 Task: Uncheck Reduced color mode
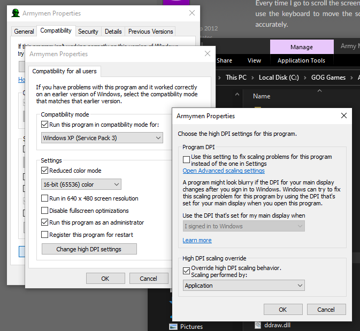(x=44, y=171)
